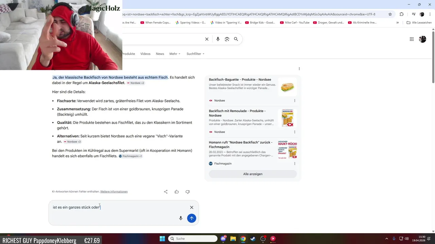Screen dimensions: 435x244
Task: Open the Chrome profile picture in the toolbar
Action: point(422,14)
